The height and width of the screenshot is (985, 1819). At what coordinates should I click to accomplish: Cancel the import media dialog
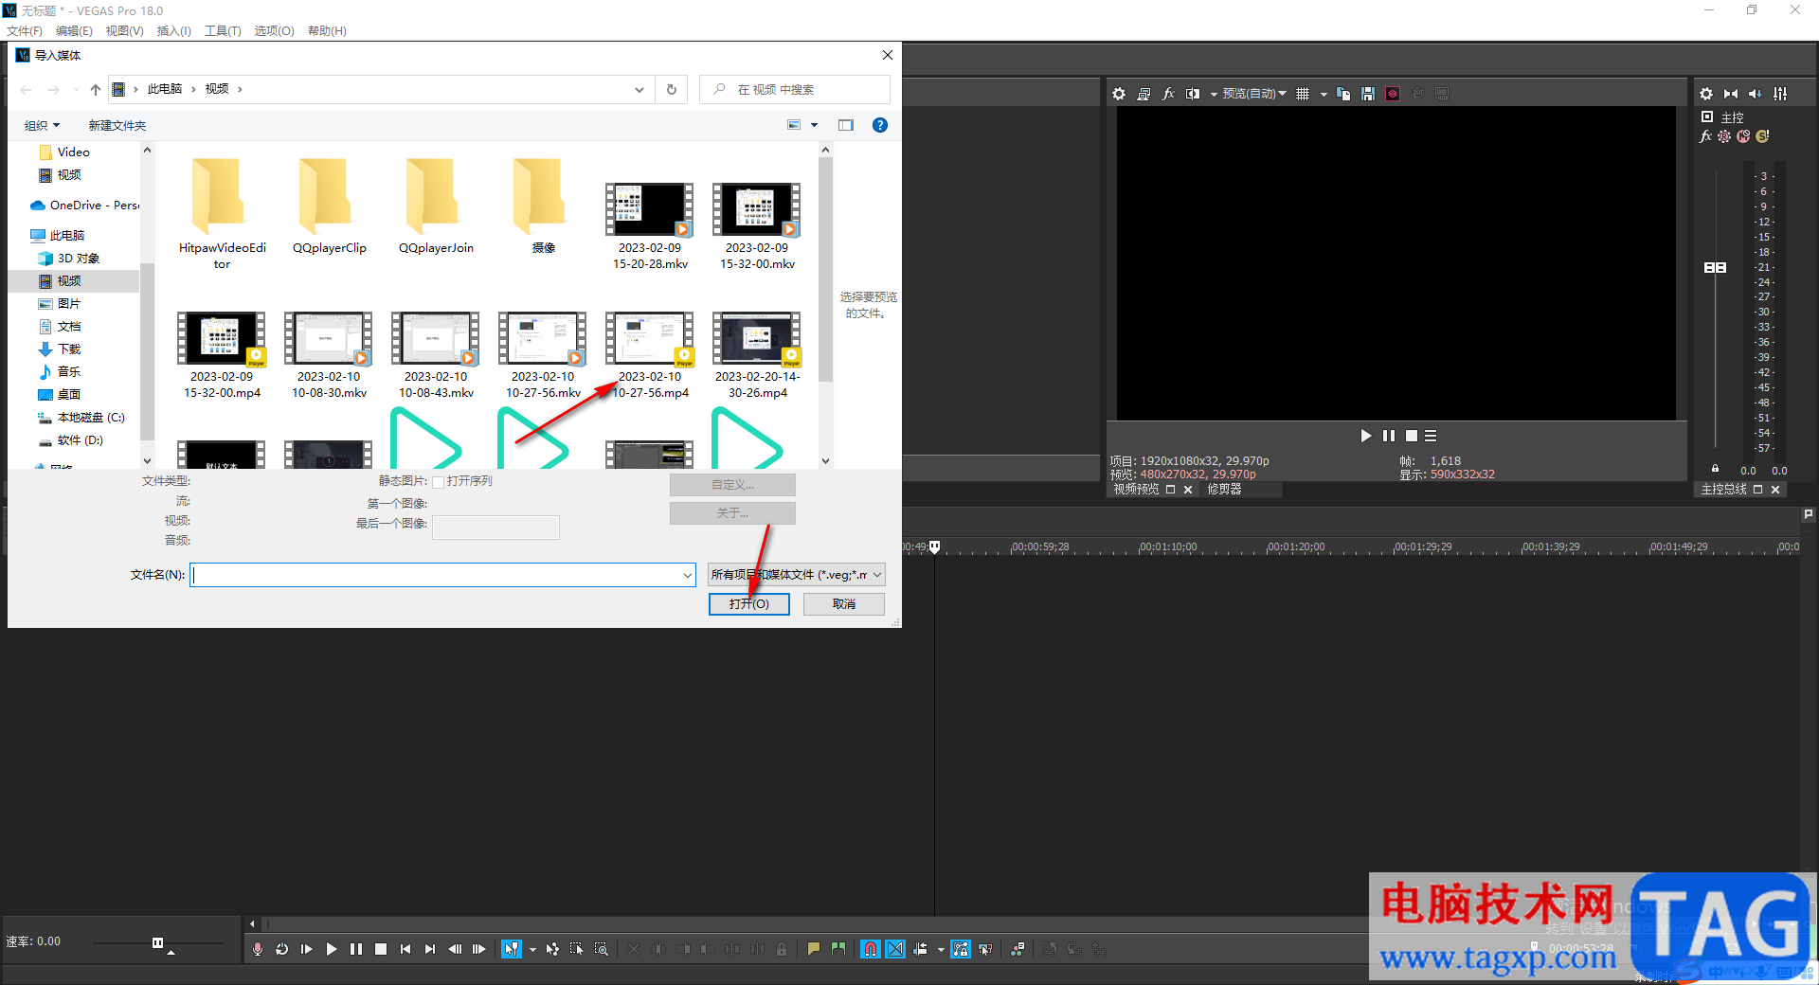click(844, 604)
